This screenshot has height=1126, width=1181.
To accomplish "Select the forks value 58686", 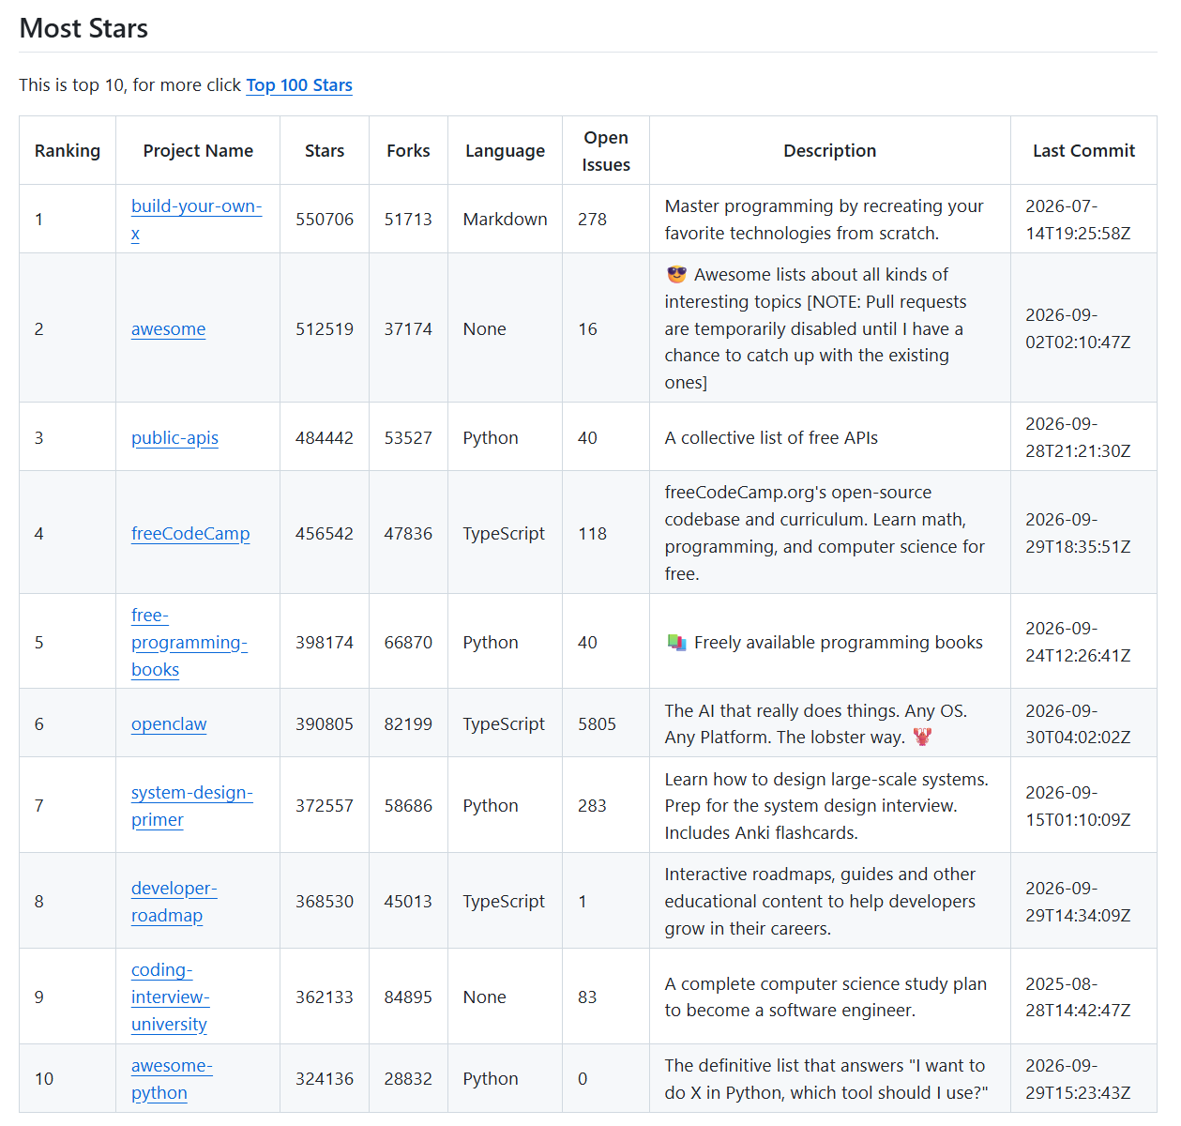I will 408,806.
